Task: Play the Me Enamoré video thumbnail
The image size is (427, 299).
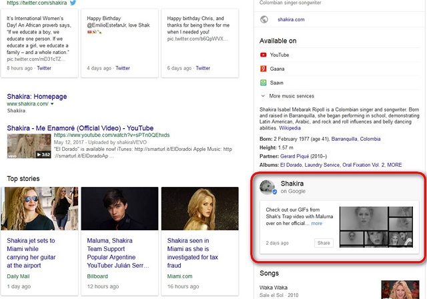Action: [x=29, y=146]
